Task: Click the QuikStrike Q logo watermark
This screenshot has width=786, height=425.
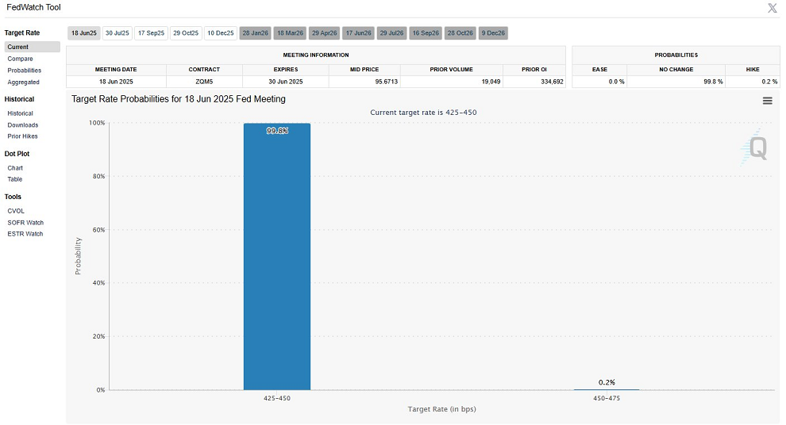Action: point(754,147)
